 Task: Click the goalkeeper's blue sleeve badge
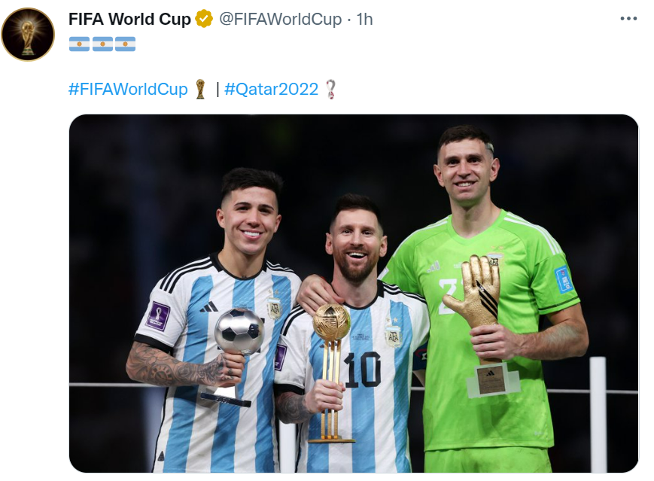click(x=564, y=279)
